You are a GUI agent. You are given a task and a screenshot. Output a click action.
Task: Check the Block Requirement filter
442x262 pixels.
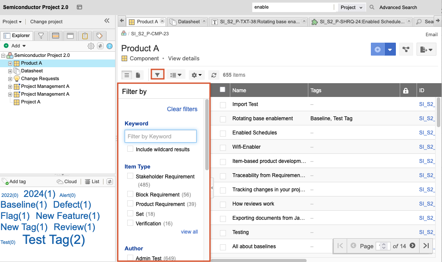[130, 194]
